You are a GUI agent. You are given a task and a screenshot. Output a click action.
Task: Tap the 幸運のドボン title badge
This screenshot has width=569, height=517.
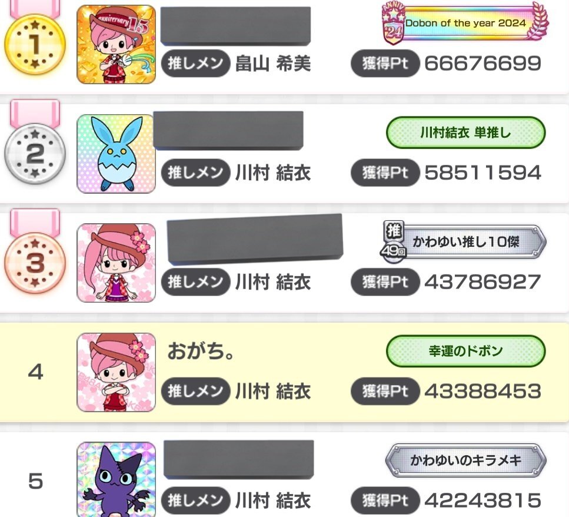pos(465,351)
